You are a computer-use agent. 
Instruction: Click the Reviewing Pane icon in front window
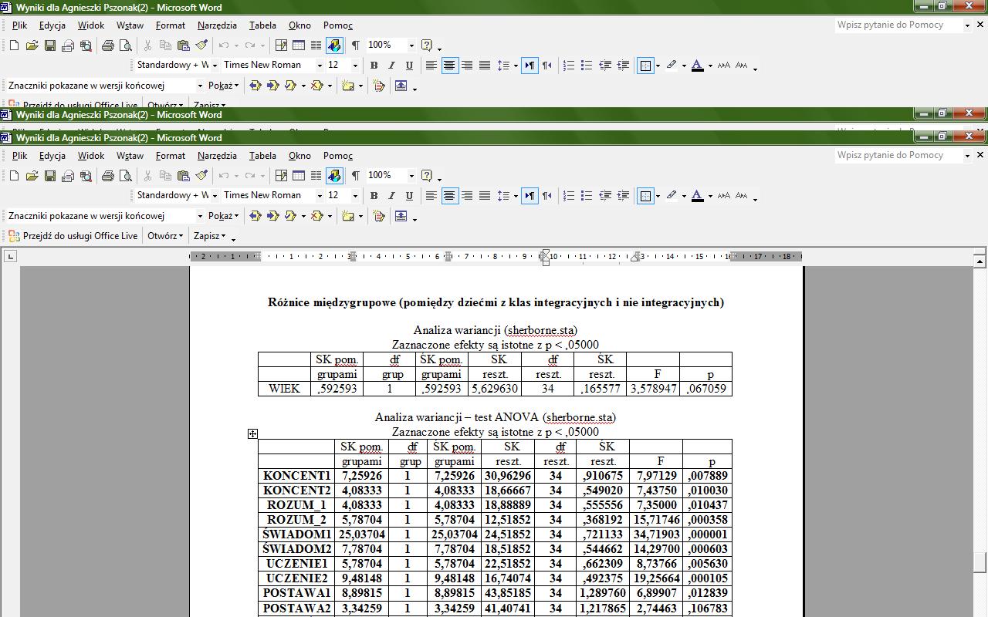[401, 216]
